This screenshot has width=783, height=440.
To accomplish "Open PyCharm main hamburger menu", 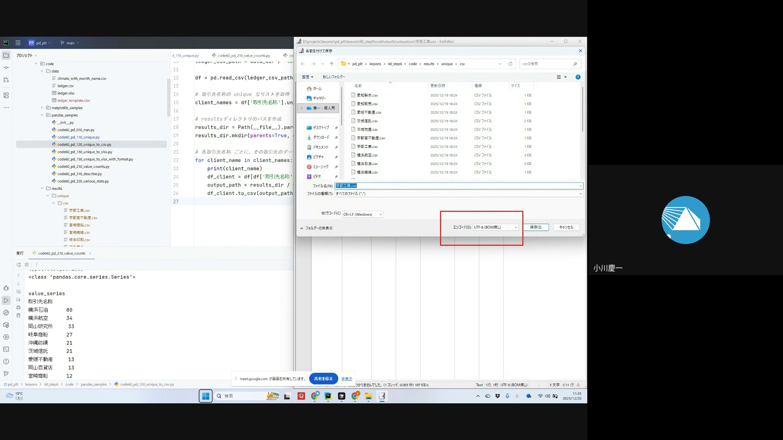I will click(x=18, y=43).
